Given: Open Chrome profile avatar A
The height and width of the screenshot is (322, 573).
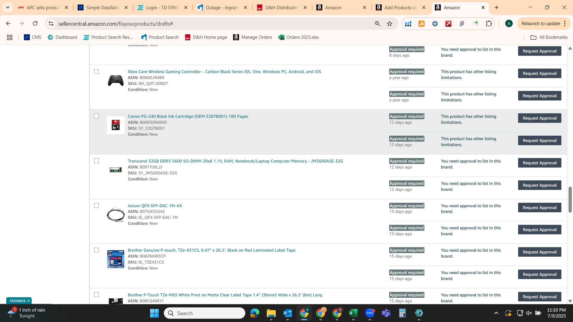Looking at the screenshot, I should (509, 24).
